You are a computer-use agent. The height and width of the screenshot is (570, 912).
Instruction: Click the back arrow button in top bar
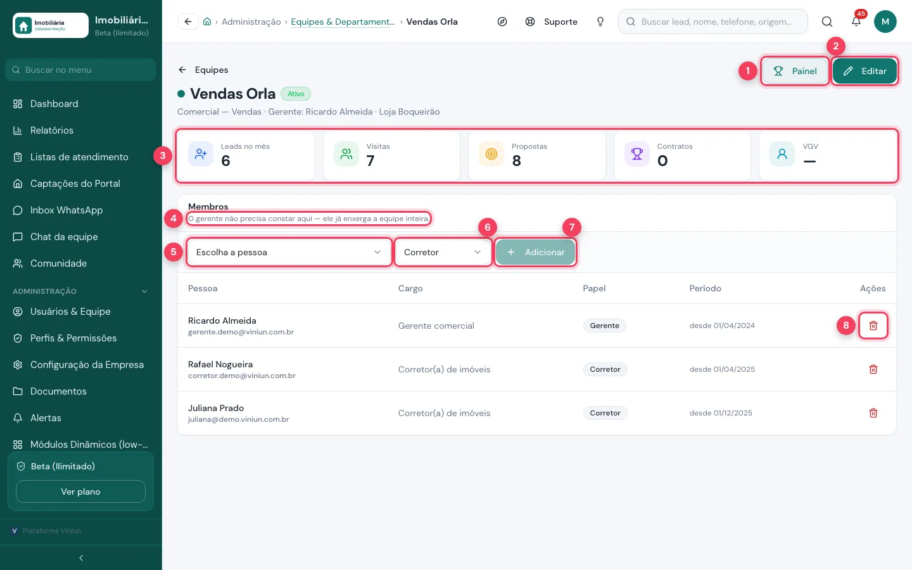click(188, 22)
